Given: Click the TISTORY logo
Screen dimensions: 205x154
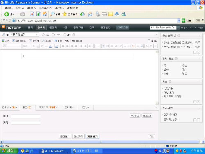Looking at the screenshot, I should (11, 28).
